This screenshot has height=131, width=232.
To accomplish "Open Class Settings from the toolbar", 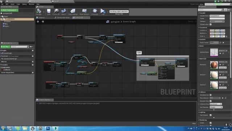I will (x=73, y=12).
